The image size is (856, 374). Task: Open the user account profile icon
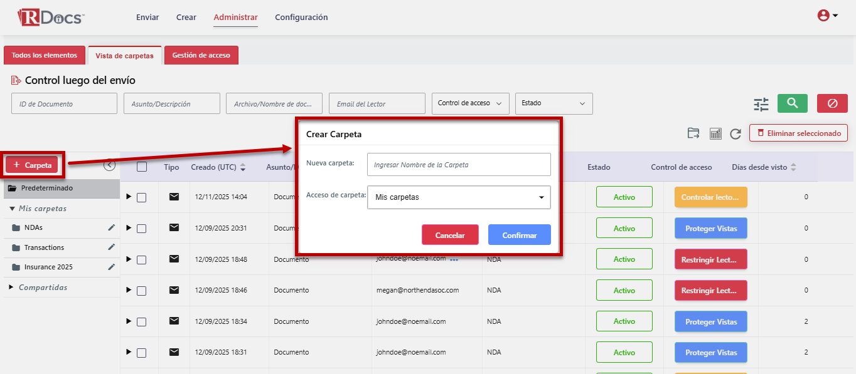pos(827,16)
